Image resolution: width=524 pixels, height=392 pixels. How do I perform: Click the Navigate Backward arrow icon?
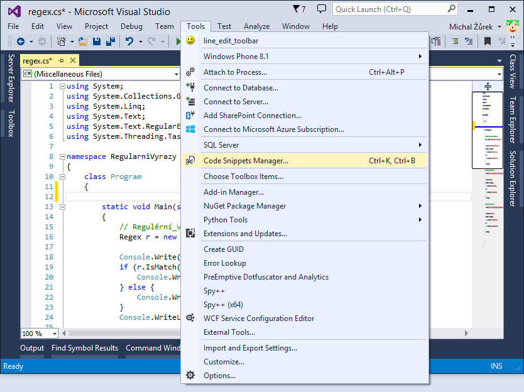21,42
